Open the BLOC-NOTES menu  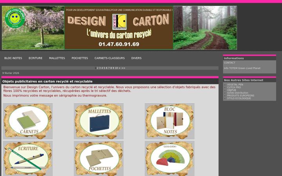click(x=13, y=58)
